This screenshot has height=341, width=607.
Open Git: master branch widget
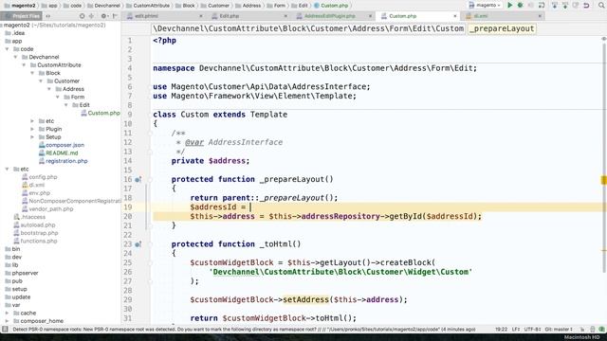coord(559,330)
